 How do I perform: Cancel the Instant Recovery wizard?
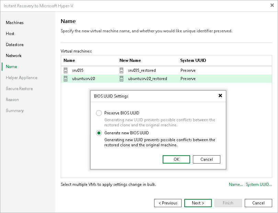coord(258,203)
